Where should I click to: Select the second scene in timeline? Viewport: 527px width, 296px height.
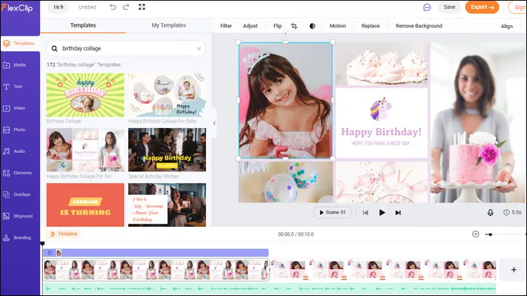point(383,269)
